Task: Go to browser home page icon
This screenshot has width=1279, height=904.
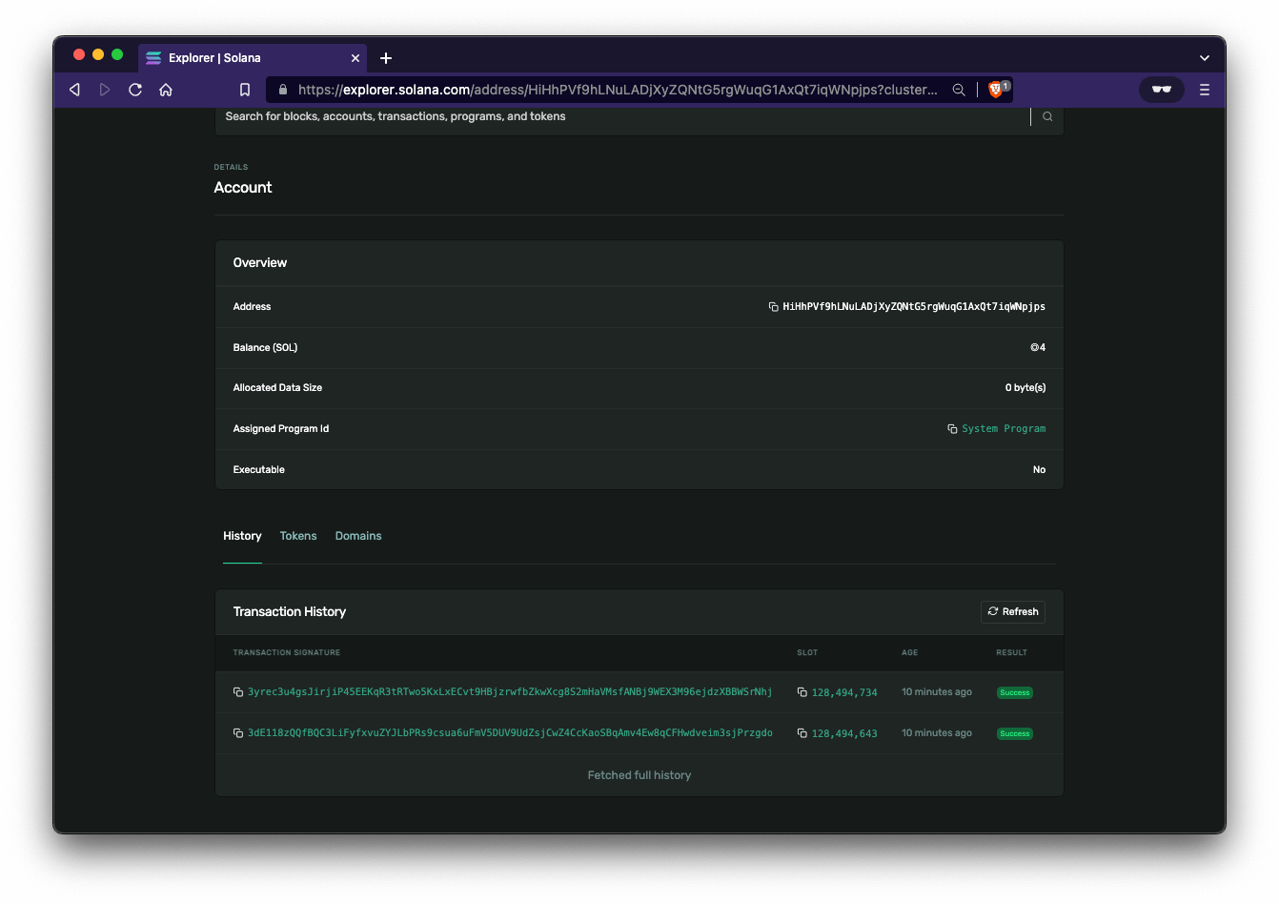Action: [x=166, y=90]
